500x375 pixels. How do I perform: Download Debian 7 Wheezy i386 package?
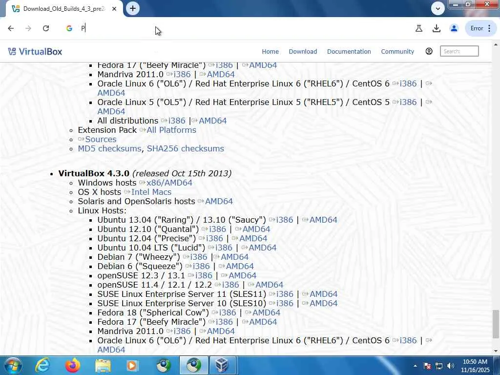(198, 257)
